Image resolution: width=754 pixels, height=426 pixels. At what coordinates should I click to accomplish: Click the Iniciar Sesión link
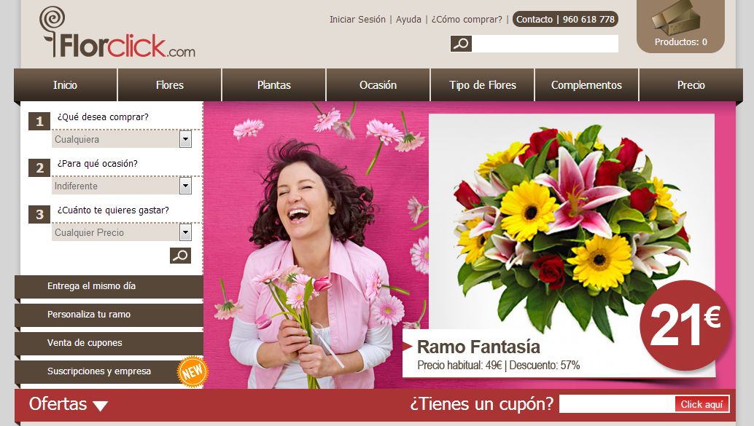point(357,20)
